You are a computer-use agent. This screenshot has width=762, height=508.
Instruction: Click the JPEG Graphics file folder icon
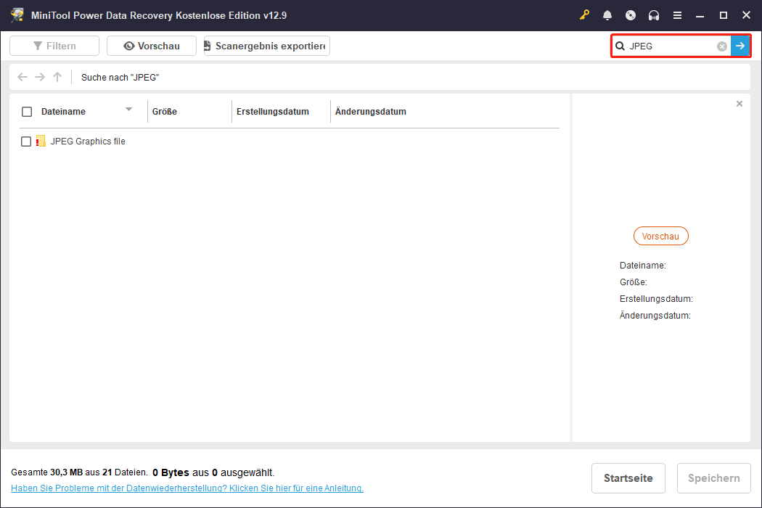[41, 141]
